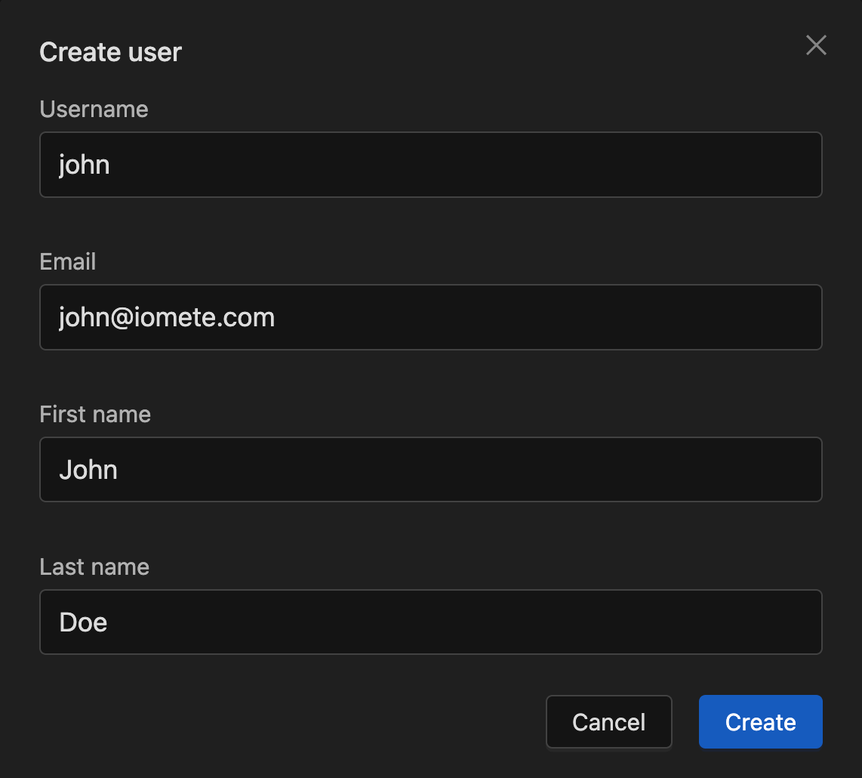
Task: Click the Last name label
Action: [94, 567]
